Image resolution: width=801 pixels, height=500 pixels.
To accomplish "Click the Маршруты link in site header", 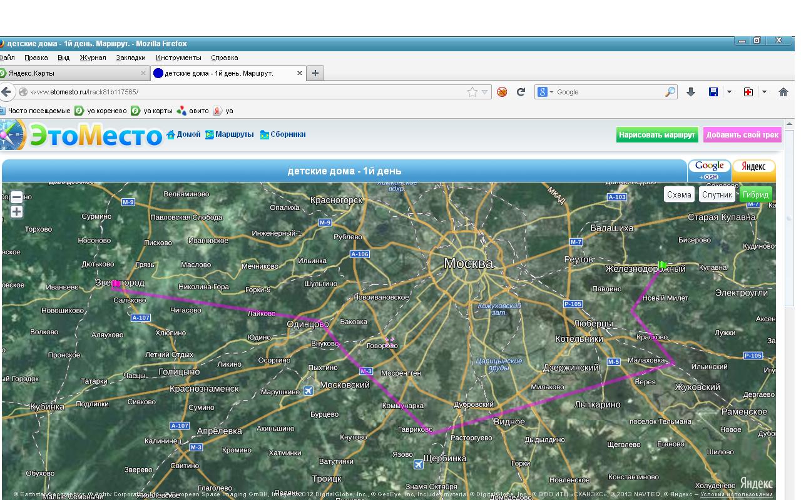I will 234,134.
